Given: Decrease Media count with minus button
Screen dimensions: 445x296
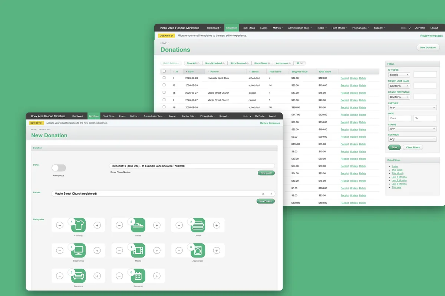Looking at the screenshot, I should (x=119, y=250).
